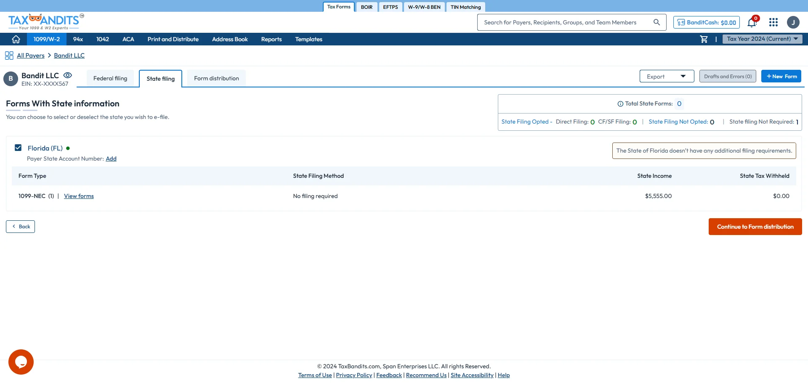Open the Terms of Use link
The height and width of the screenshot is (383, 808).
(x=315, y=375)
